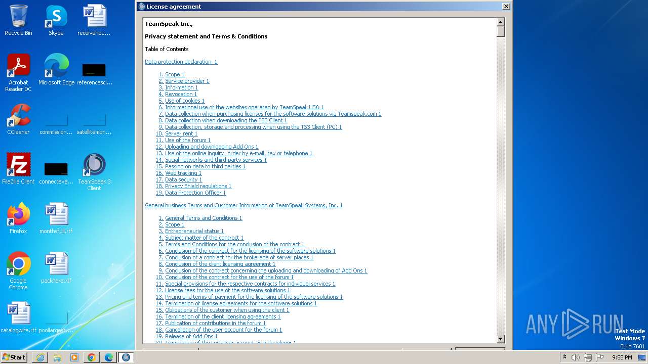Open Internet Explorer in the taskbar

(x=40, y=357)
